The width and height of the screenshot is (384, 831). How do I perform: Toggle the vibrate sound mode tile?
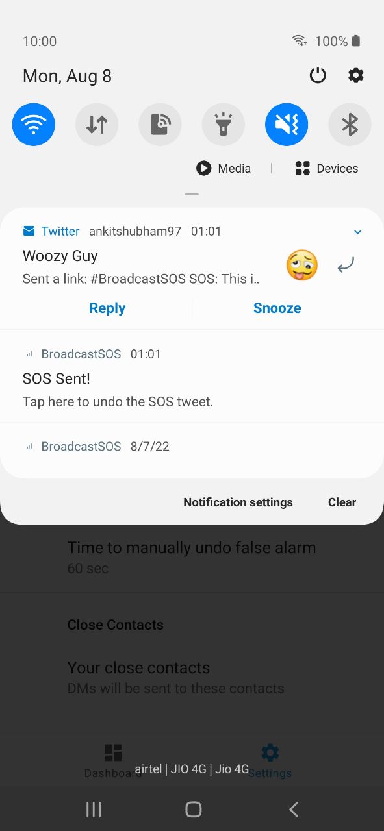pyautogui.click(x=287, y=124)
